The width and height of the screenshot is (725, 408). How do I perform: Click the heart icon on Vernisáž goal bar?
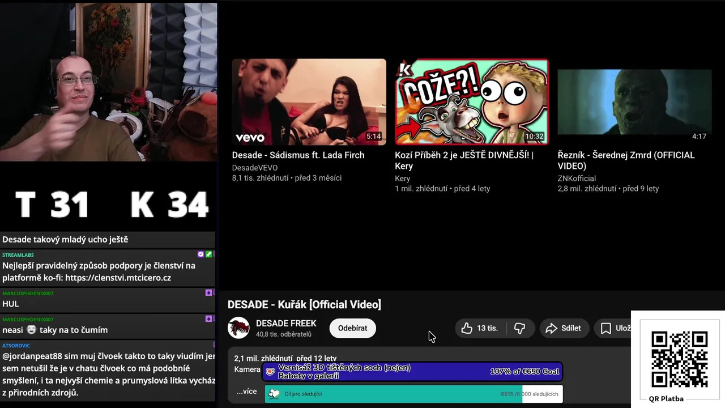(271, 372)
